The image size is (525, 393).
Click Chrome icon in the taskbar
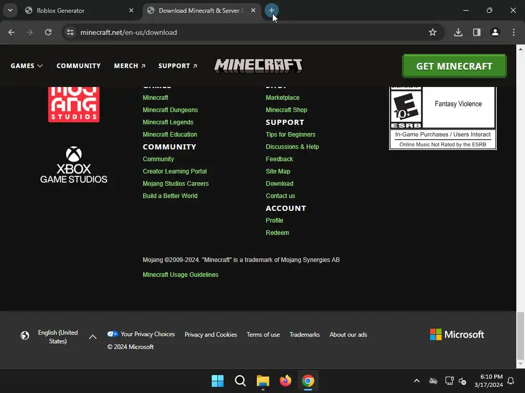coord(308,381)
